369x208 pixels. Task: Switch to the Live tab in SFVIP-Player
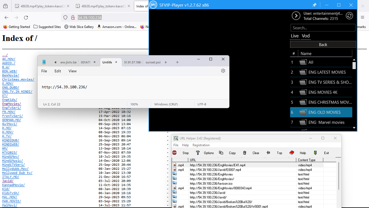point(295,36)
